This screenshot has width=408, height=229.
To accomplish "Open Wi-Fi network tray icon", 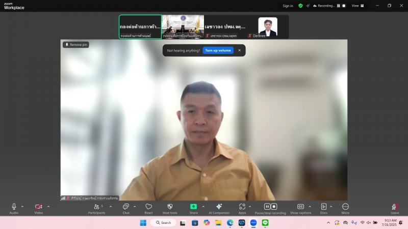I will pyautogui.click(x=362, y=223).
